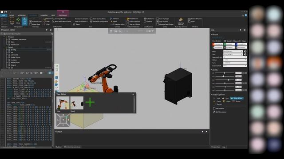Open Interfaces in Connect group
The width and height of the screenshot is (284, 159).
114,19
